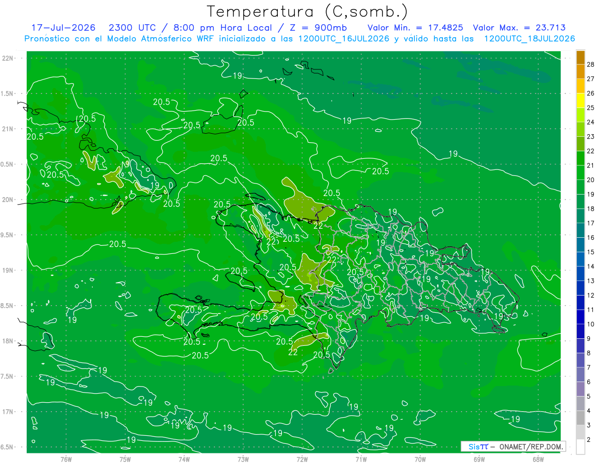The height and width of the screenshot is (466, 604).
Task: Click colorbar label "26"
Action: pos(591,94)
